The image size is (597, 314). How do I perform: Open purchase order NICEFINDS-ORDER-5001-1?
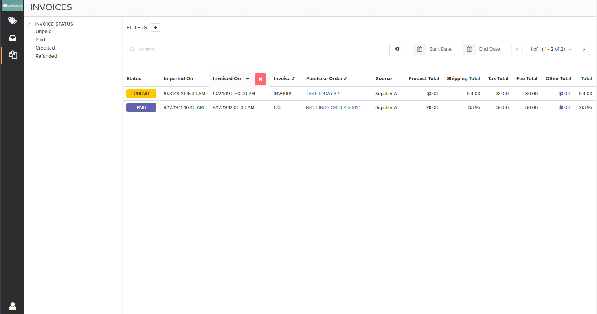click(333, 107)
